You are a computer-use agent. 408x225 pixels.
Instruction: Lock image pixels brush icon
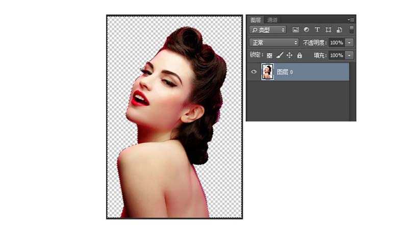279,55
